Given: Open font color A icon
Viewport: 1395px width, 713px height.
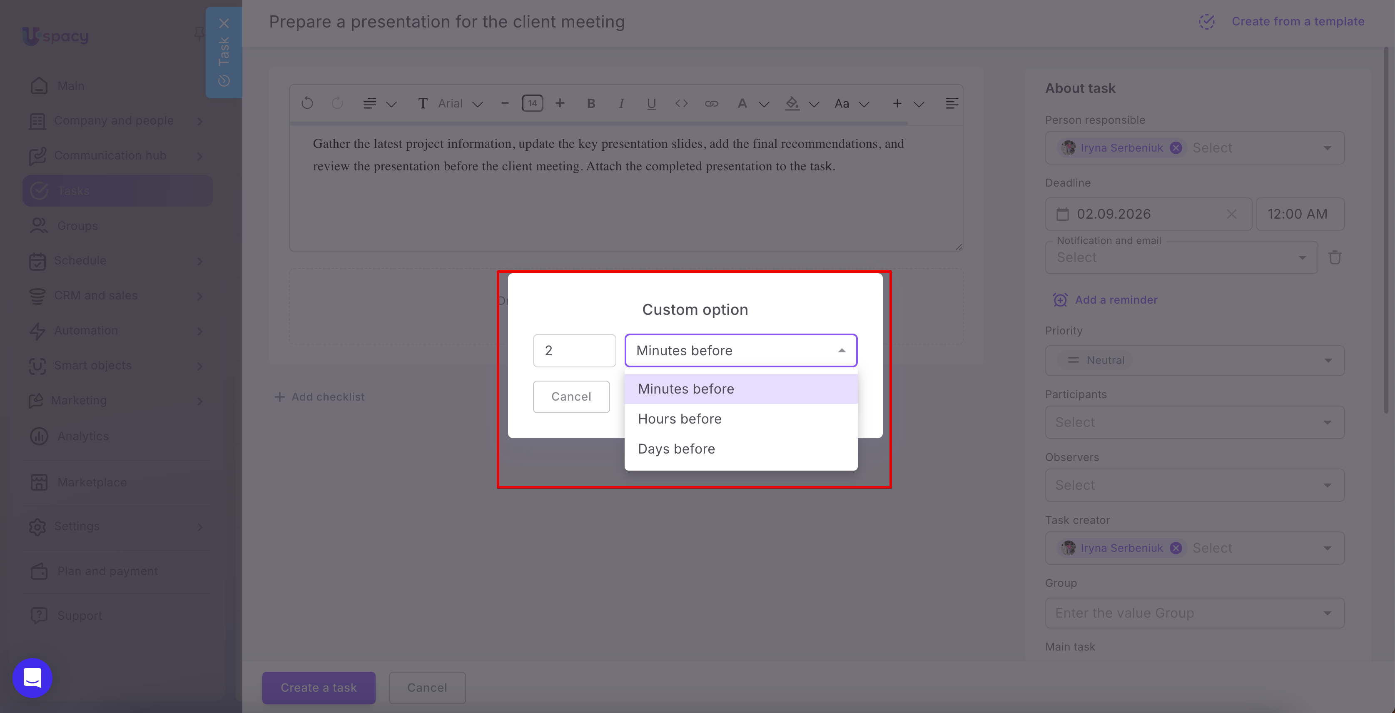Looking at the screenshot, I should coord(742,103).
